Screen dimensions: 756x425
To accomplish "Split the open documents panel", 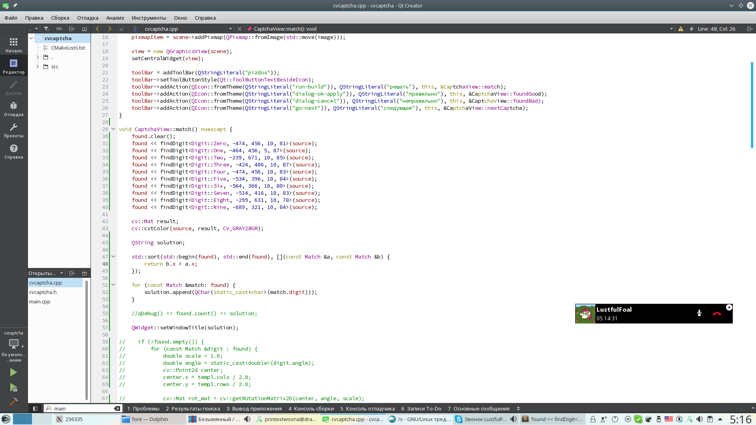I will click(72, 273).
